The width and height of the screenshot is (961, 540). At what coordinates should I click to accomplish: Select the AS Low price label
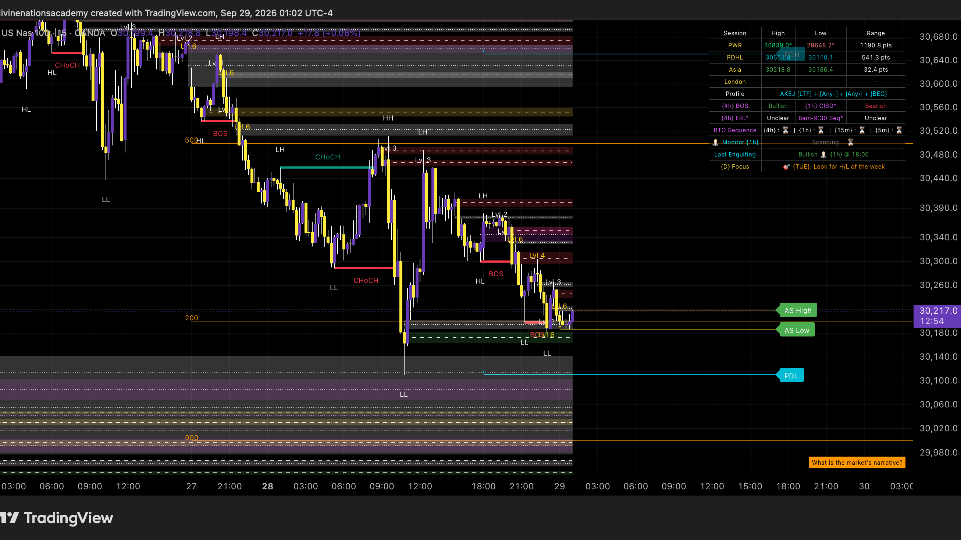coord(797,330)
